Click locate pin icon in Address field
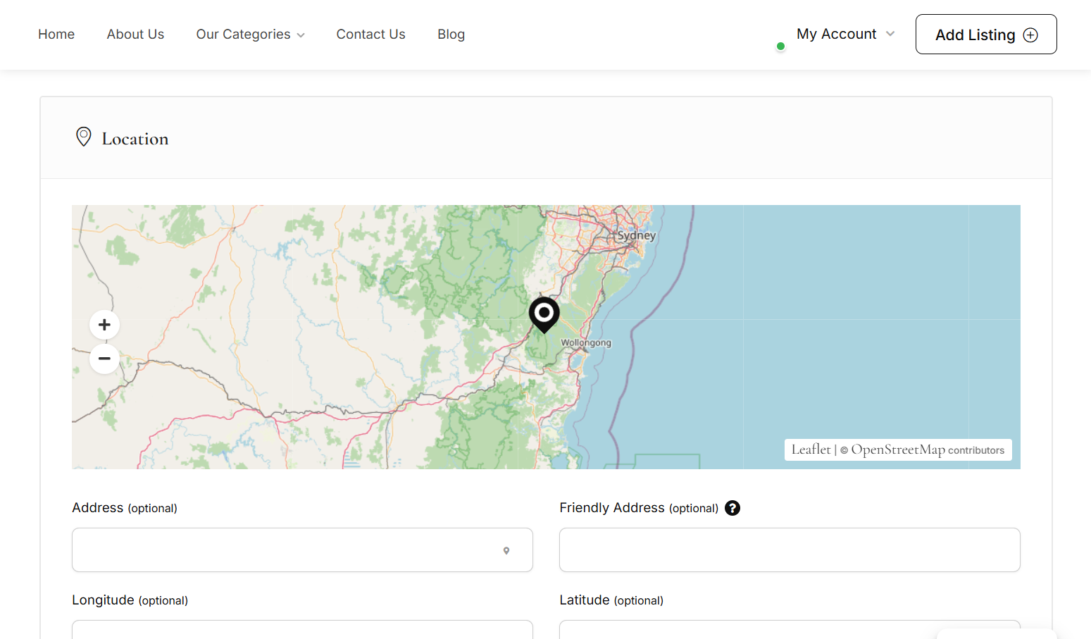Screen dimensions: 1091x639 [x=506, y=551]
